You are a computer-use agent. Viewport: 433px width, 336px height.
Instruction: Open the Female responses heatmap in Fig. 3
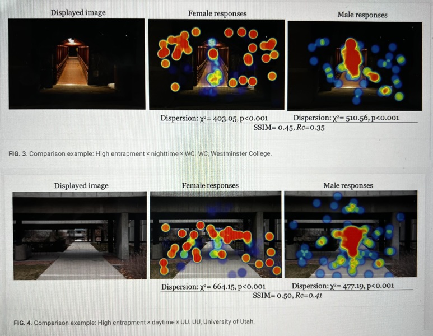(217, 64)
